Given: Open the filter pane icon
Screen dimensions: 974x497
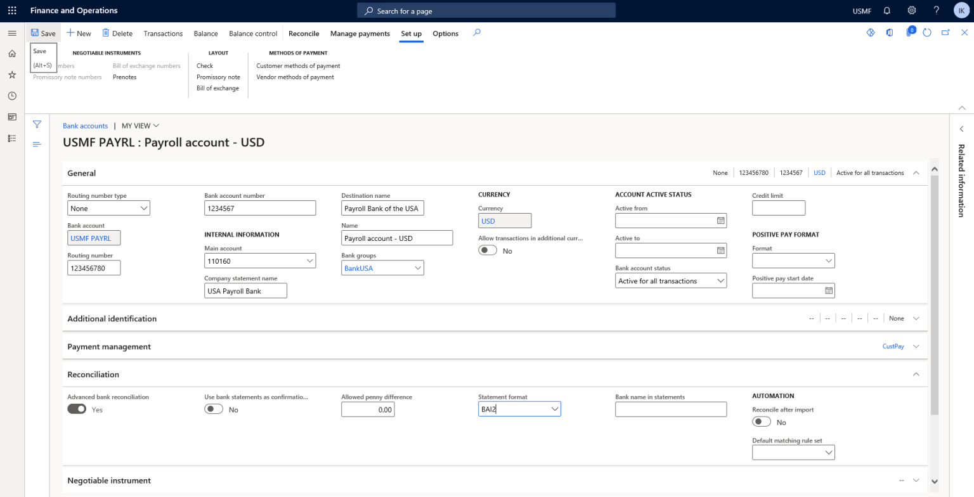Looking at the screenshot, I should point(36,124).
